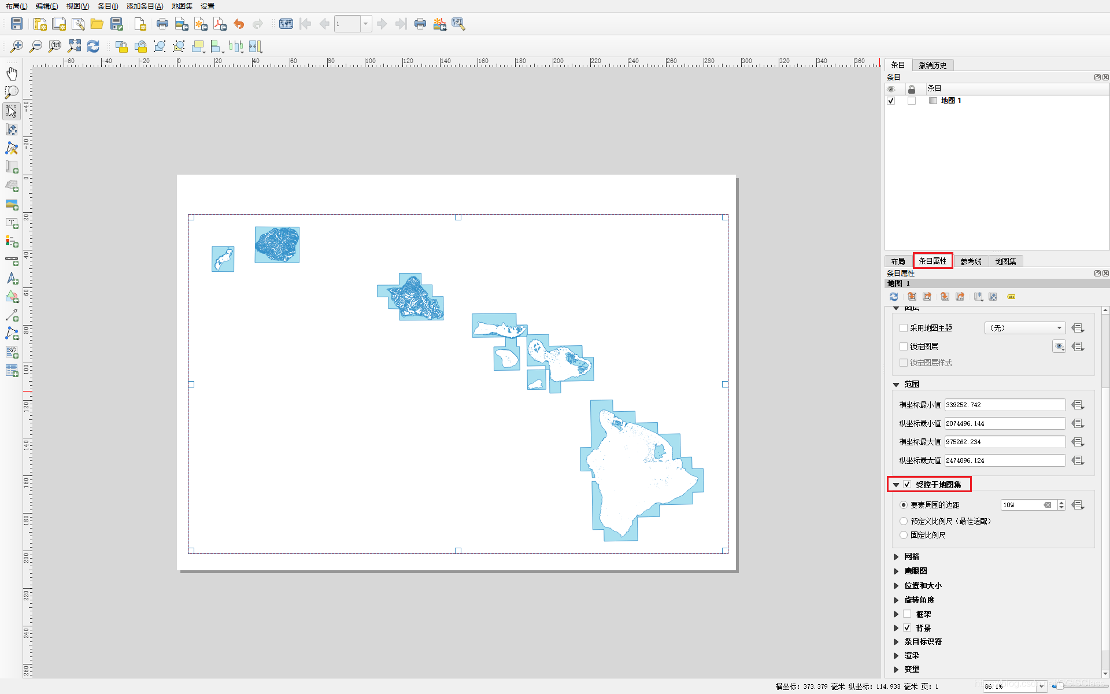Uncheck the 受控于地图集 checkbox
1110x694 pixels.
pos(907,485)
